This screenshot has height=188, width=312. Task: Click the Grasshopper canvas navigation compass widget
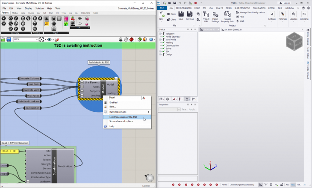coord(150,177)
